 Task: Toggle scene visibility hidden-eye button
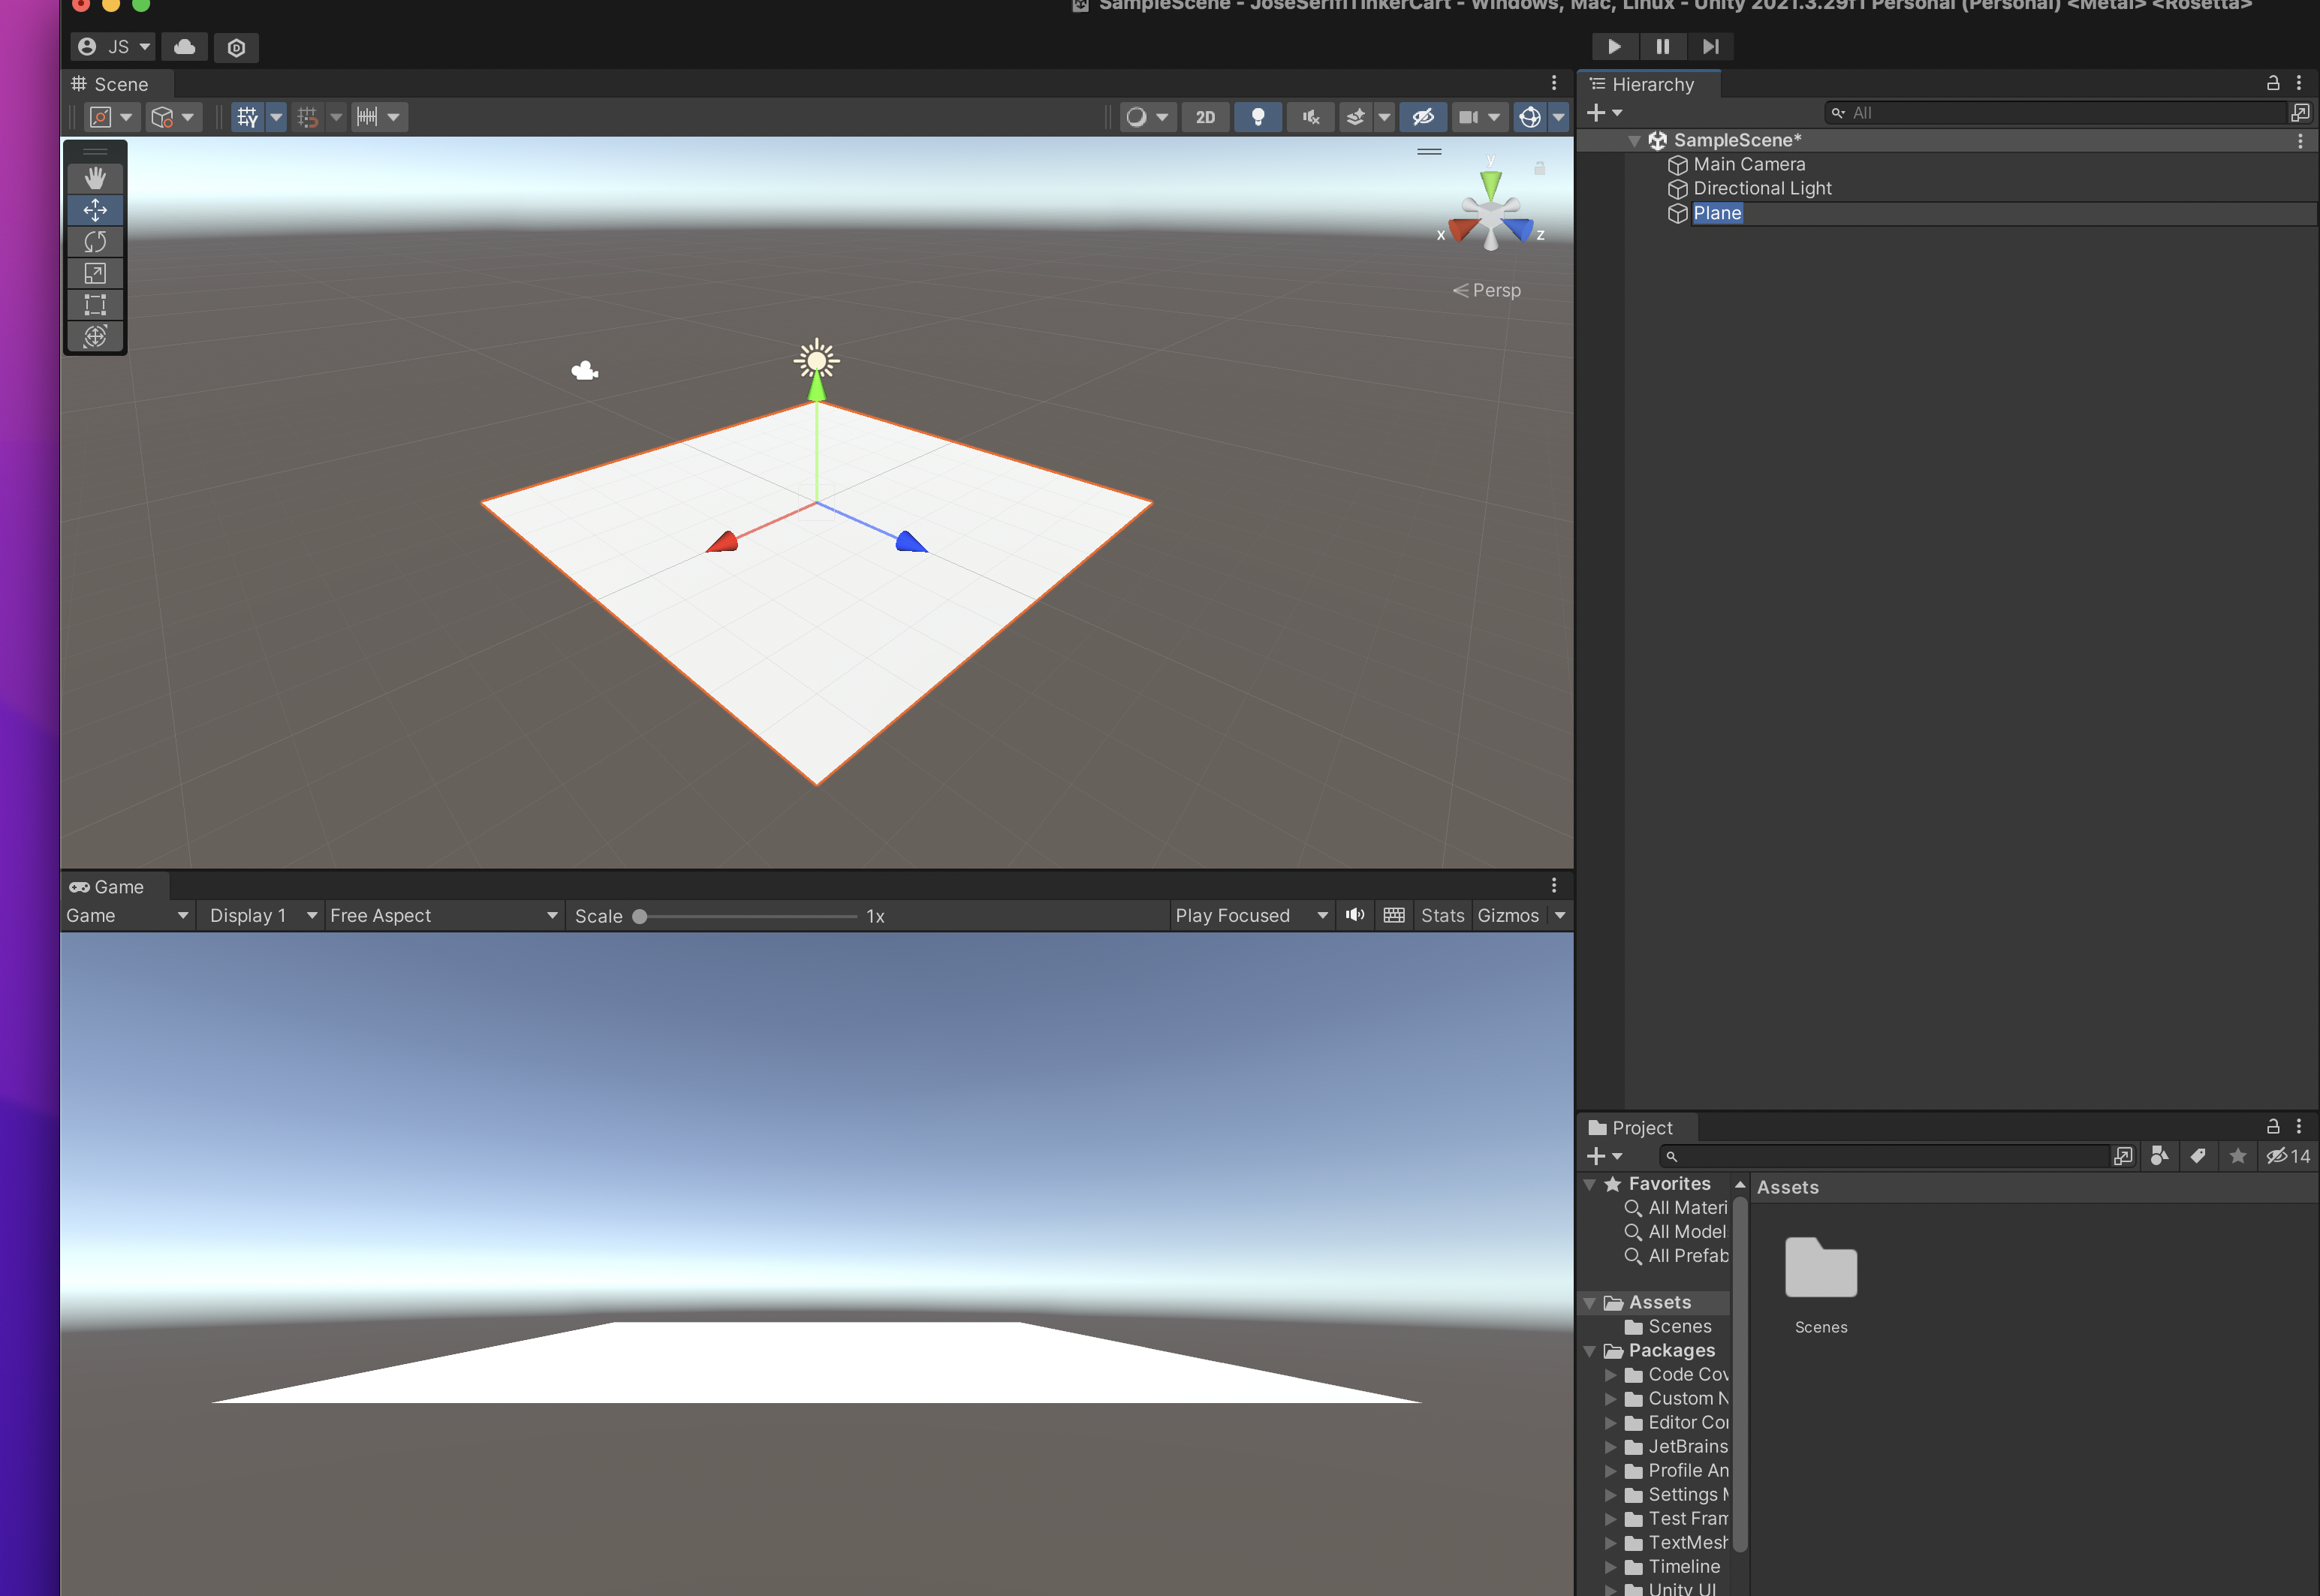point(1422,117)
